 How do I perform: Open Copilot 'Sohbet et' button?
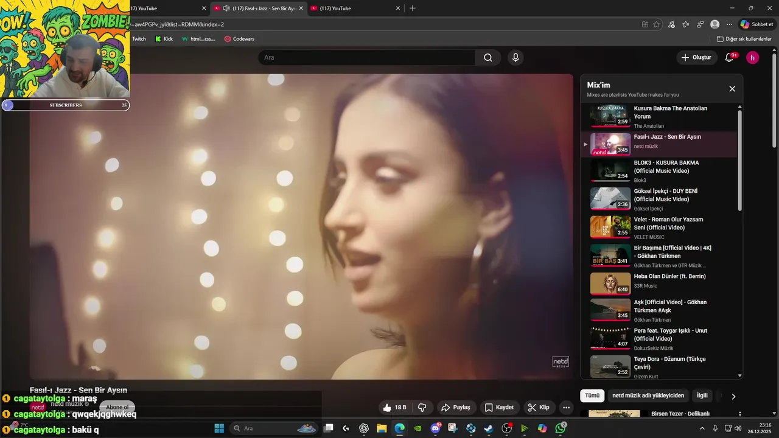tap(757, 24)
